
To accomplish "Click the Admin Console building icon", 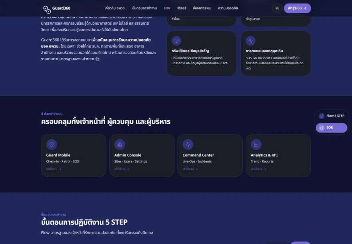I will (120, 145).
